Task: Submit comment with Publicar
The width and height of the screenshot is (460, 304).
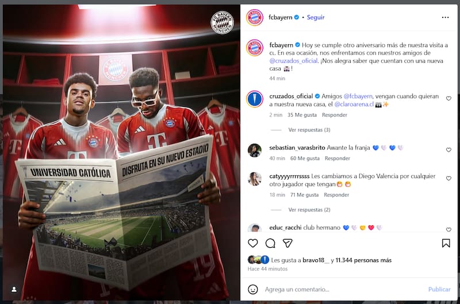Action: click(x=439, y=289)
